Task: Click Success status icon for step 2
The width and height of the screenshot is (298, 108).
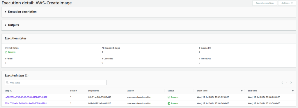Action: (169, 103)
